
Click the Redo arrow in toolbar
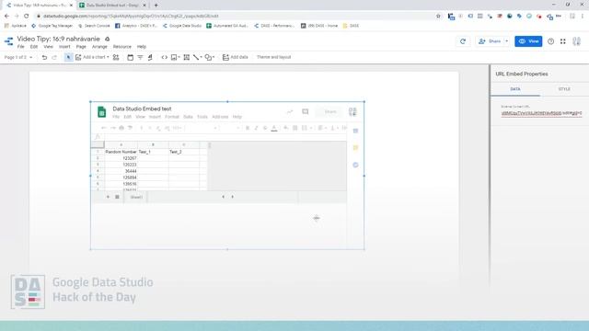[x=54, y=57]
